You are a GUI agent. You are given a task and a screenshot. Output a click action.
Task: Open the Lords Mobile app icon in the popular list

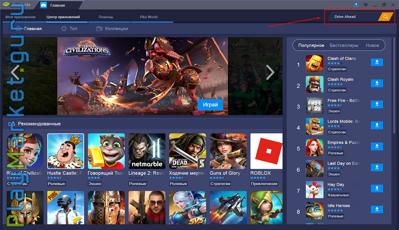[x=315, y=127]
